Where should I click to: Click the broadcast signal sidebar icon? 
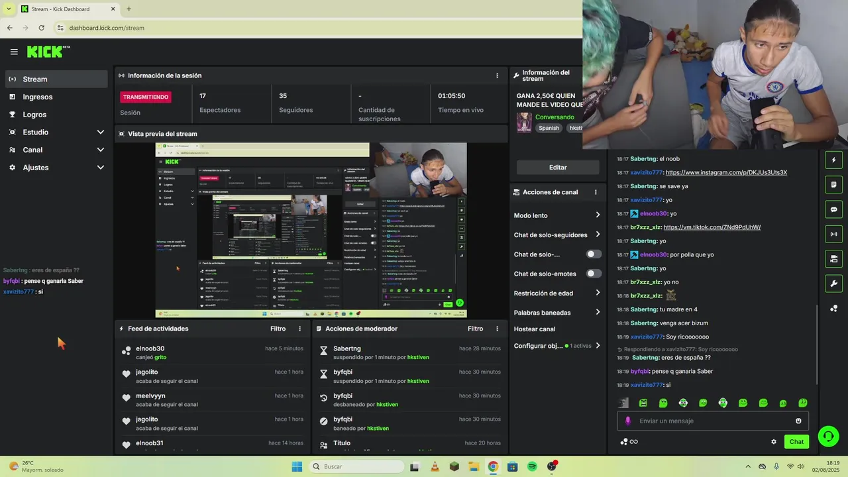coord(833,234)
